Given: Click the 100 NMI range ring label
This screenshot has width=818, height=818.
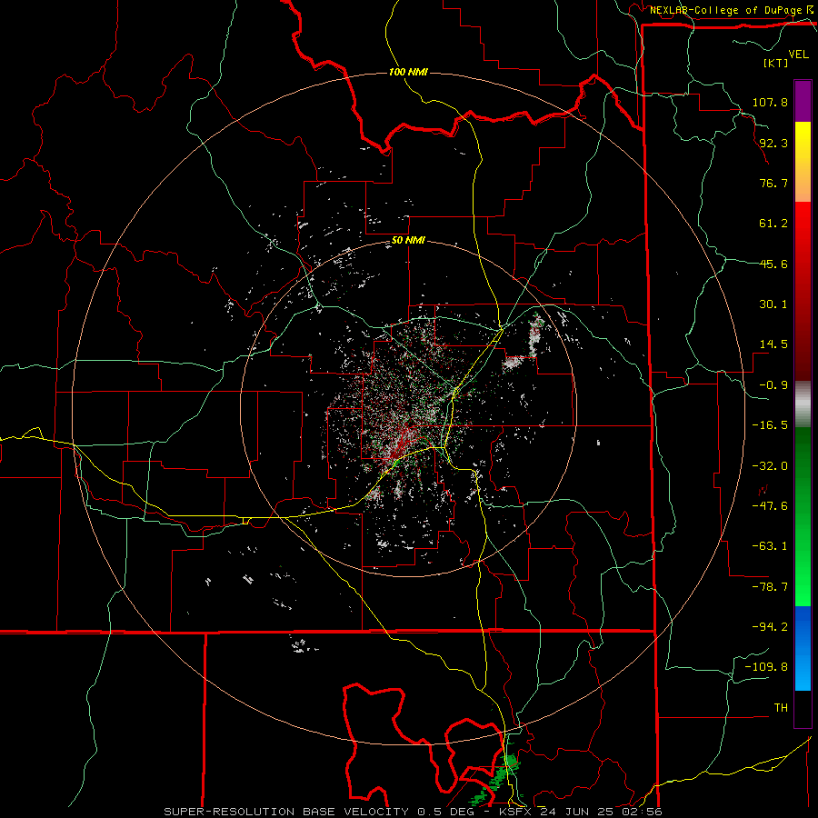Looking at the screenshot, I should pyautogui.click(x=408, y=72).
